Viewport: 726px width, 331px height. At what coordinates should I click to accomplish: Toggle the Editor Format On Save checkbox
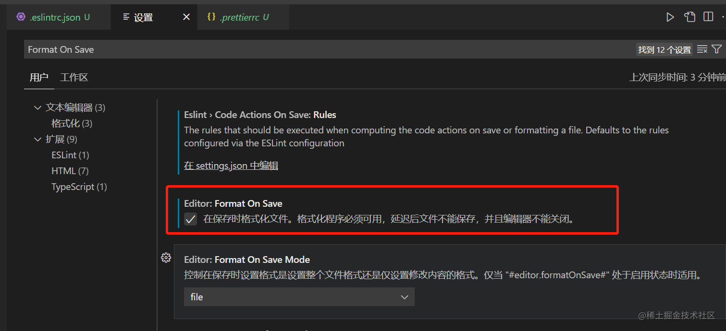coord(191,219)
